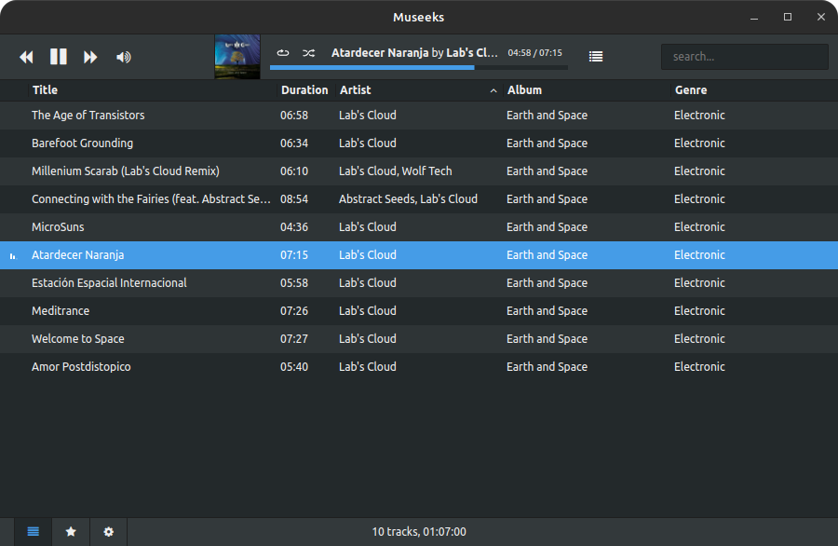Skip to the previous track
Screen dimensions: 838x546
[x=26, y=57]
